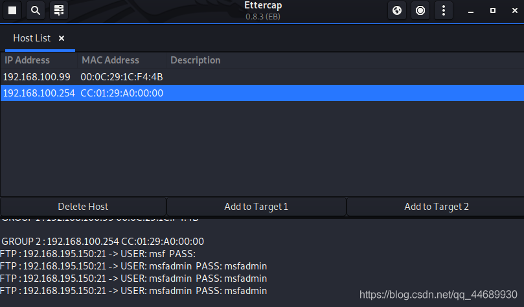The height and width of the screenshot is (307, 524).
Task: Click the scan for hosts magnifier icon
Action: point(36,10)
